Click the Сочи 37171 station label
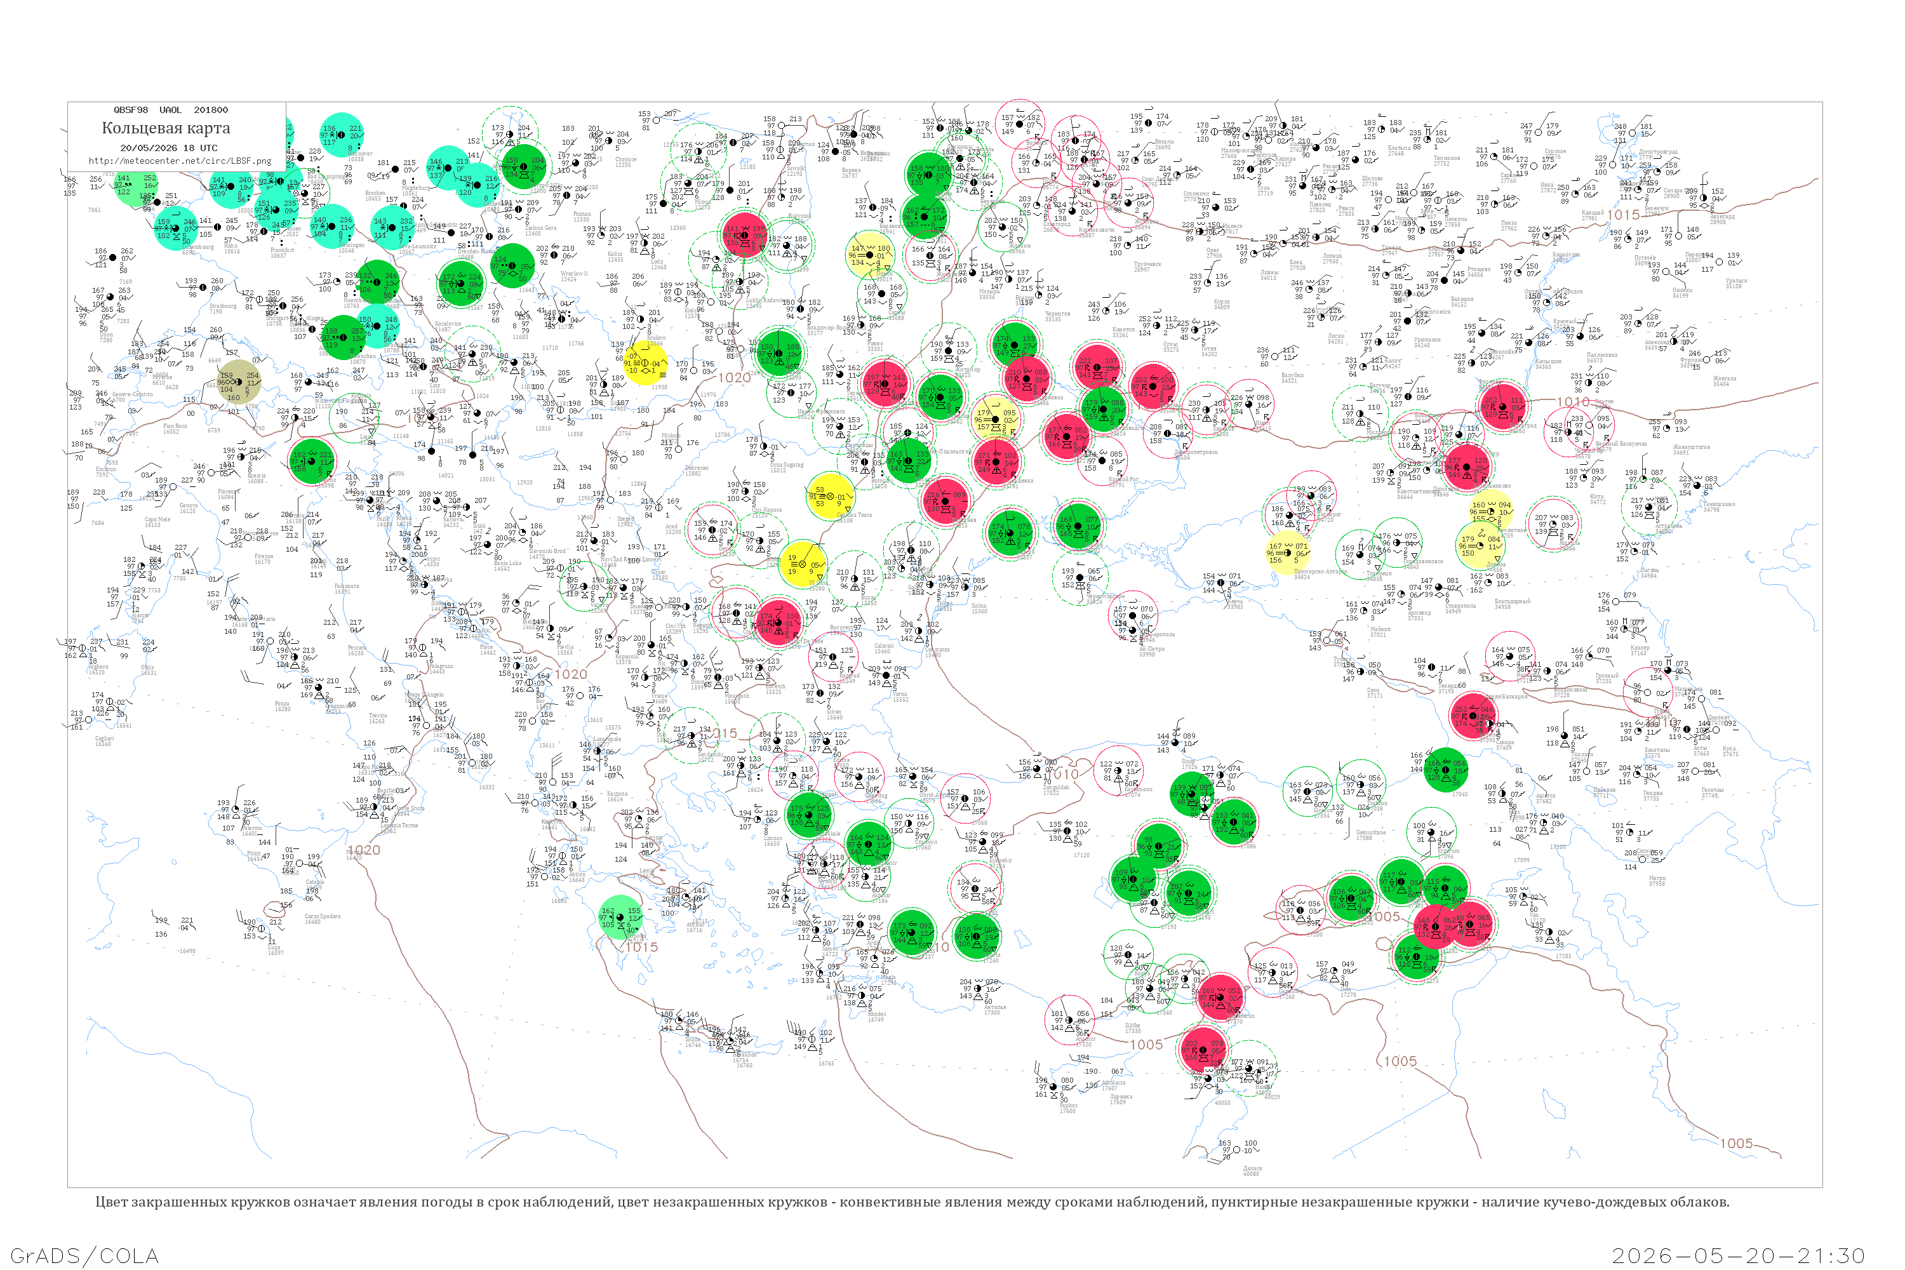 (x=1375, y=693)
